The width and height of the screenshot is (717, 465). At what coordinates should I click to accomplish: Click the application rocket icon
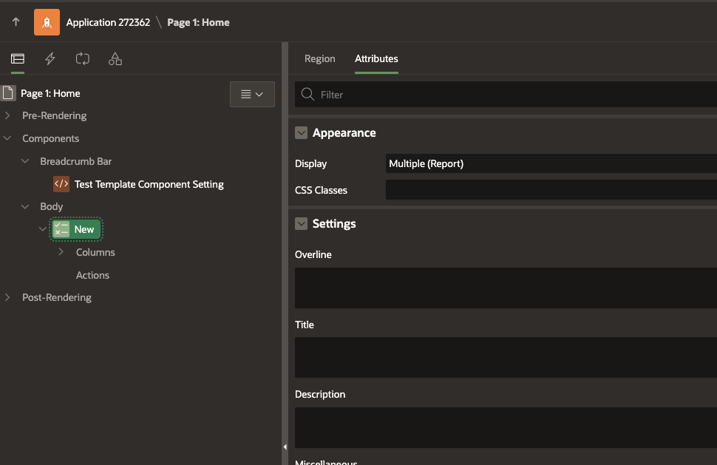coord(47,22)
